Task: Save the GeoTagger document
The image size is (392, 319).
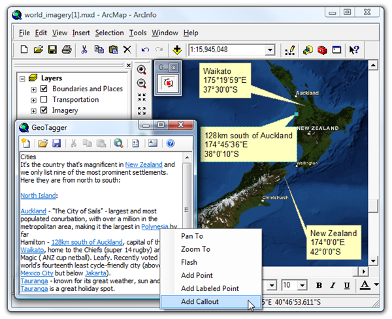Action: point(57,144)
